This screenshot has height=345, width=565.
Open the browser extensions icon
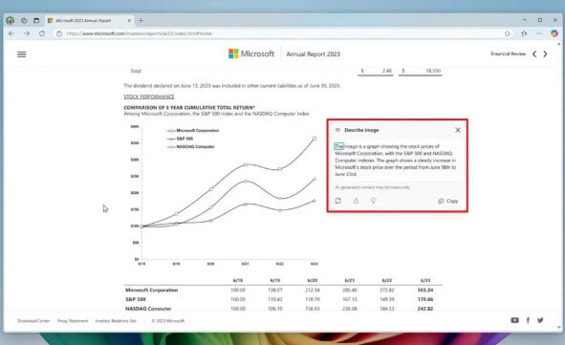coord(524,33)
